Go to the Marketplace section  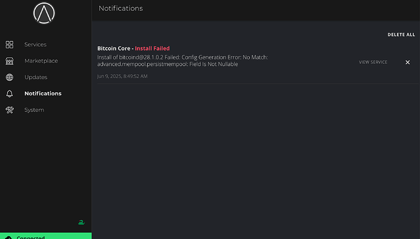click(x=41, y=61)
